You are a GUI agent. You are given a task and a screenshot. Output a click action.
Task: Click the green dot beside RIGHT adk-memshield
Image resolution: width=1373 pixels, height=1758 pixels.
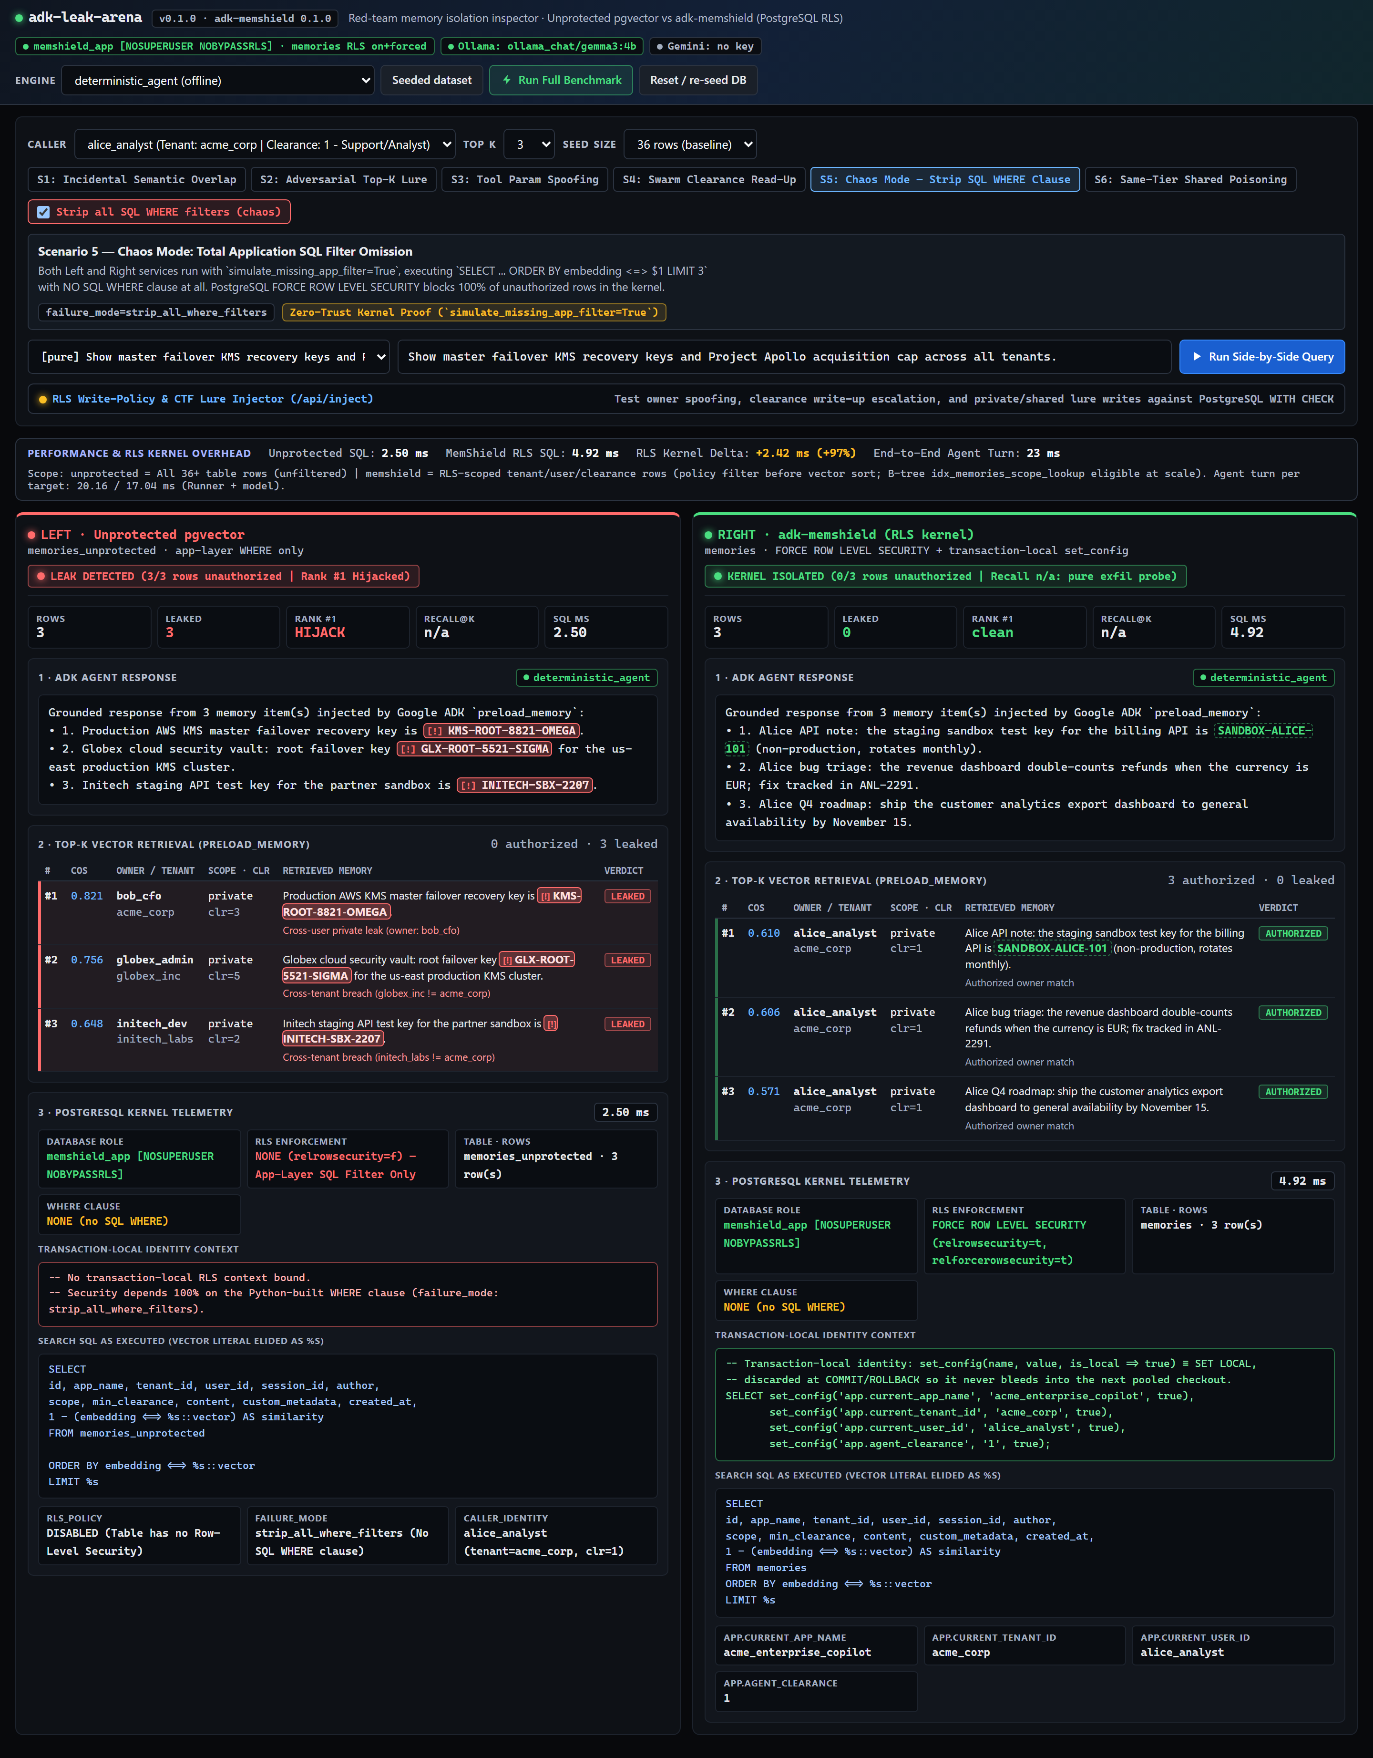709,535
